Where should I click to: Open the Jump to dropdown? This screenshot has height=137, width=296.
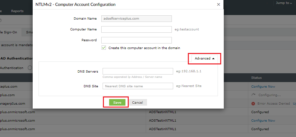point(284,3)
